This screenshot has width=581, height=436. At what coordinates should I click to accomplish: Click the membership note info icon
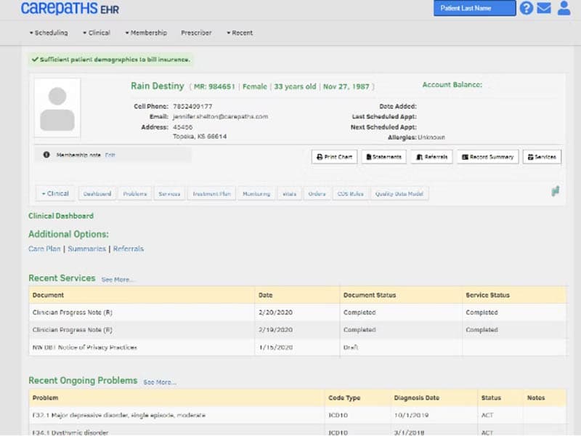46,155
